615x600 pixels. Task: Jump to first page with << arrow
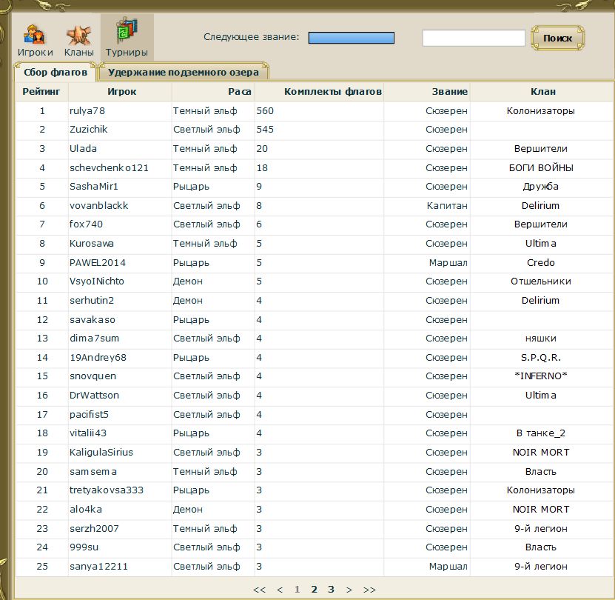point(259,590)
